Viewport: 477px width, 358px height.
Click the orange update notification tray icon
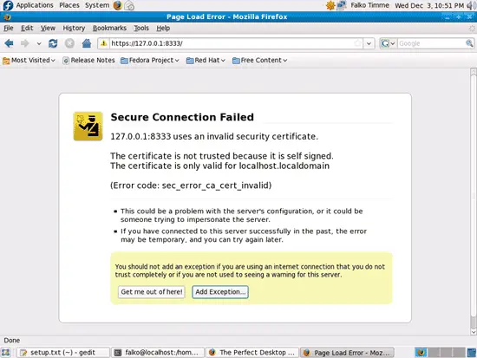330,5
